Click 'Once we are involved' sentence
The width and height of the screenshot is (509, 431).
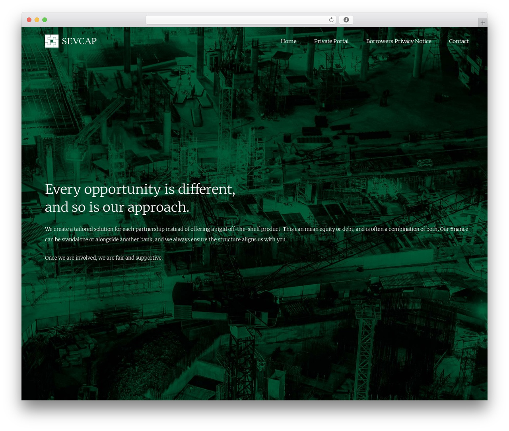coord(104,258)
